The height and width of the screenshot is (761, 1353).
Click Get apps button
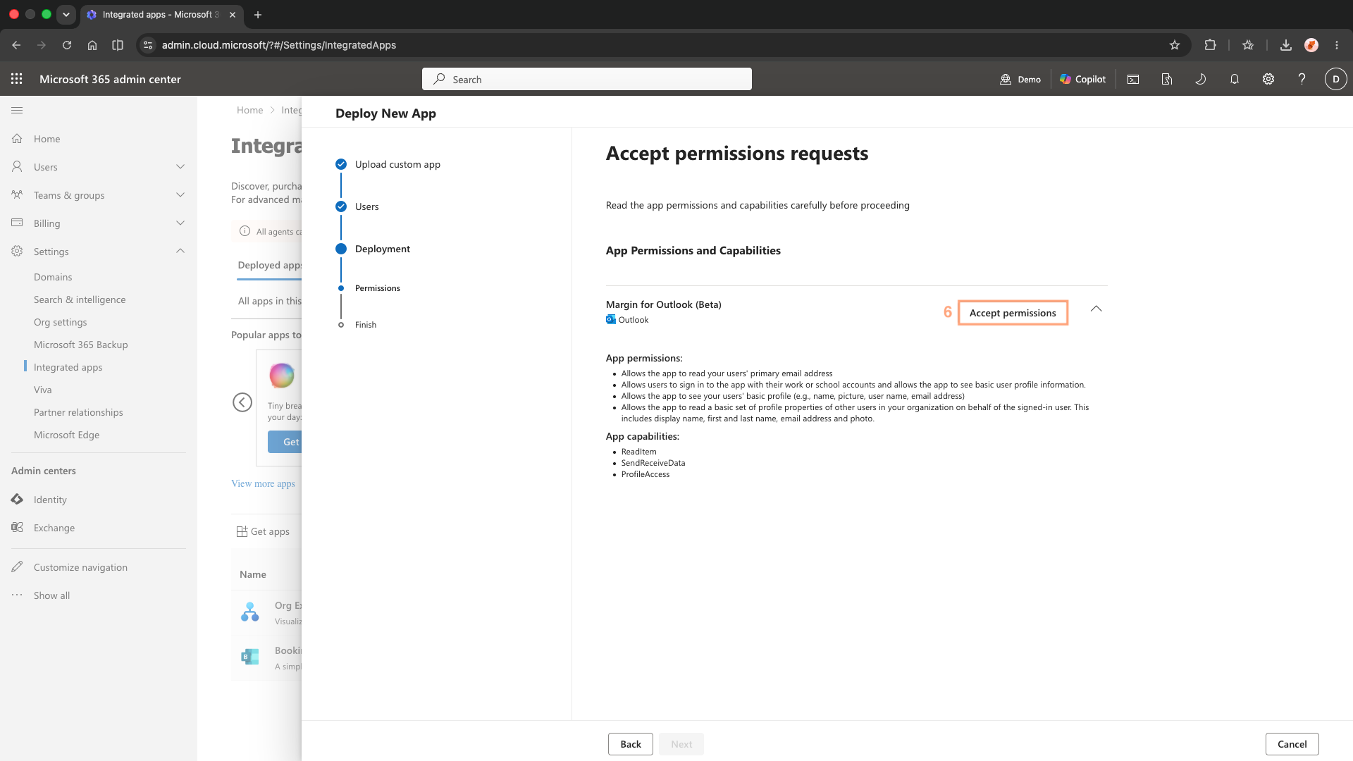263,531
